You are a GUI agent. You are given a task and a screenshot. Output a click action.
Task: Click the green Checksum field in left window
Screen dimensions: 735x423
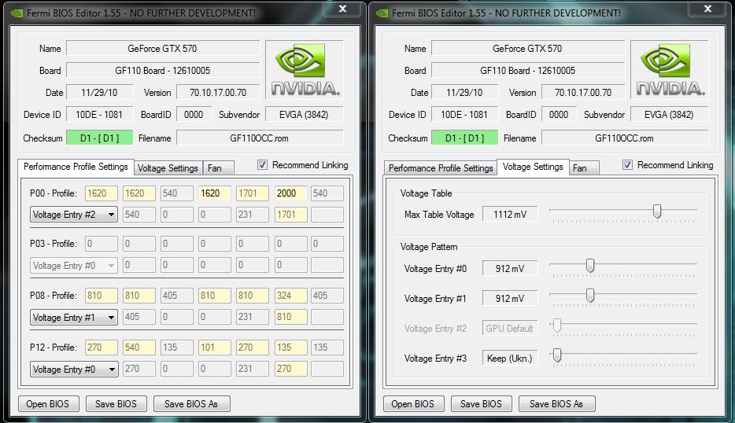tap(99, 138)
